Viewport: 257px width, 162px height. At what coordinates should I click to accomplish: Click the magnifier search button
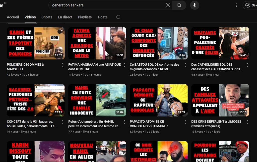click(x=179, y=5)
